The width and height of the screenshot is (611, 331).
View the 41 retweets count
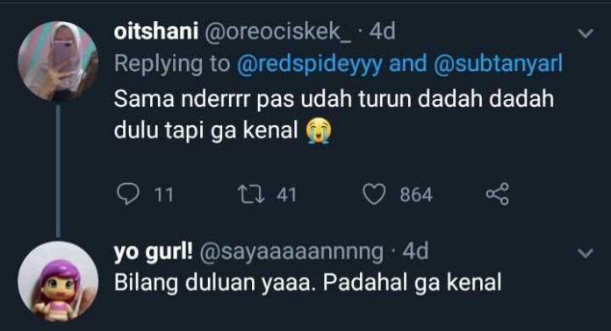[287, 194]
